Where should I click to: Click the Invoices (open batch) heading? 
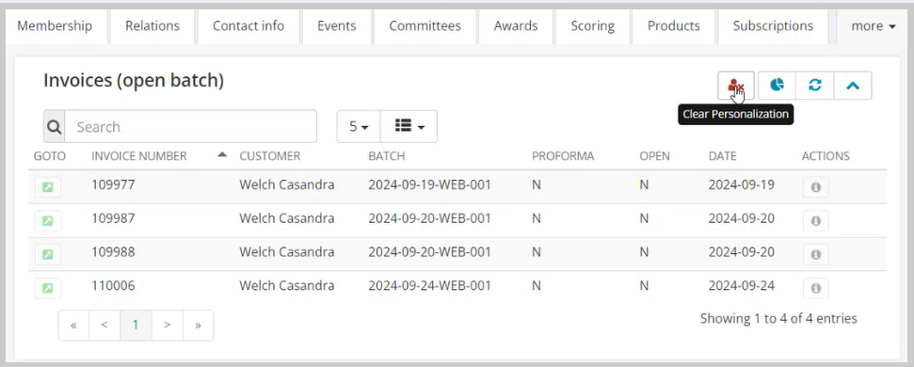134,80
